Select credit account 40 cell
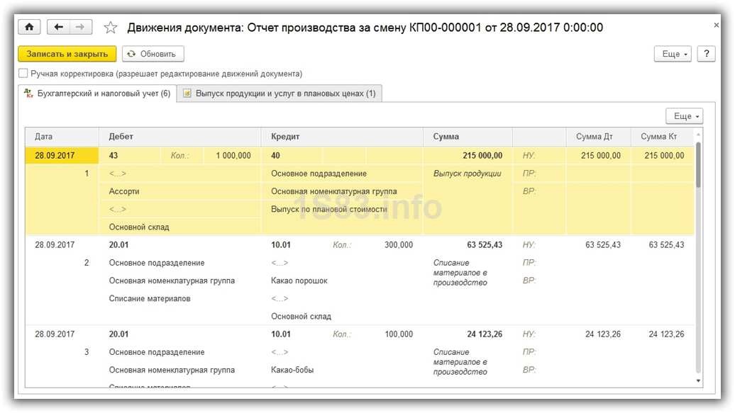This screenshot has width=735, height=413. [x=292, y=155]
